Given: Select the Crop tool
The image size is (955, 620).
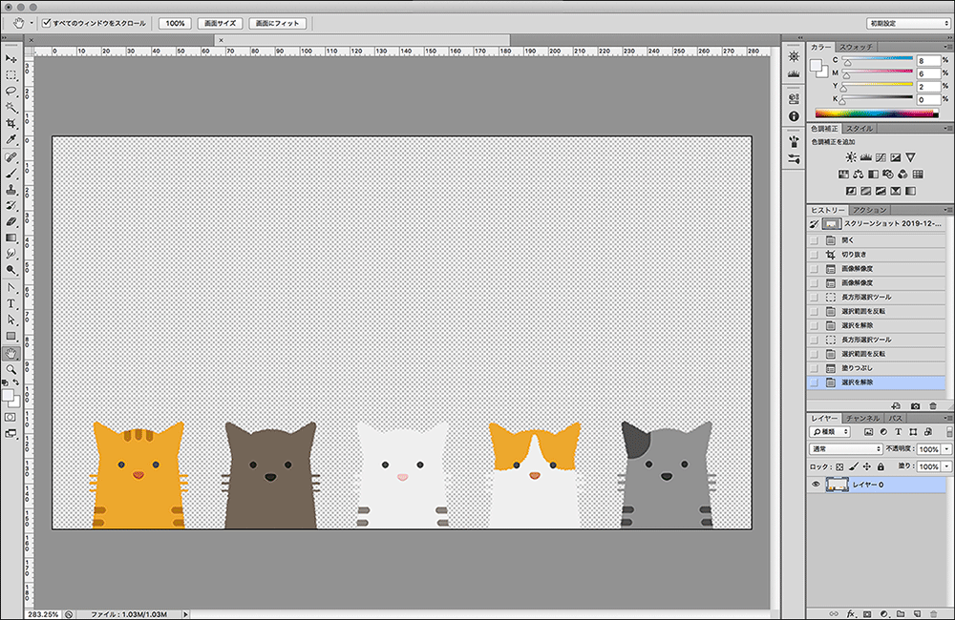Looking at the screenshot, I should tap(11, 124).
